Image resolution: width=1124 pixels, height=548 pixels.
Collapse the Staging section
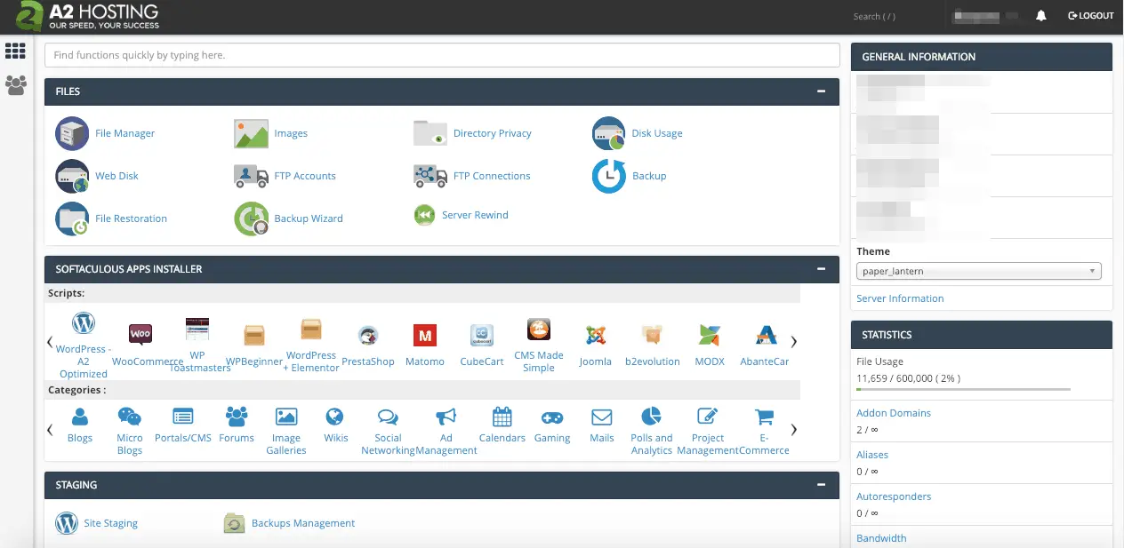click(823, 485)
